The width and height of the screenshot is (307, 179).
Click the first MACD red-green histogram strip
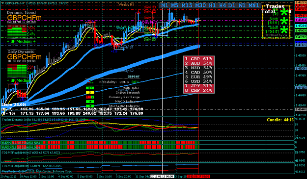pos(100,142)
